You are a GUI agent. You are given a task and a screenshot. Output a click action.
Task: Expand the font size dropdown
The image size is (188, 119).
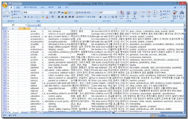coord(48,13)
